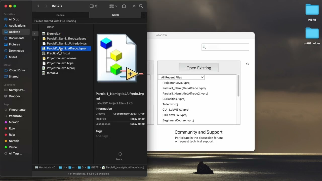
Task: Select the Projectonuevo.lvlps file
Action: click(x=60, y=63)
